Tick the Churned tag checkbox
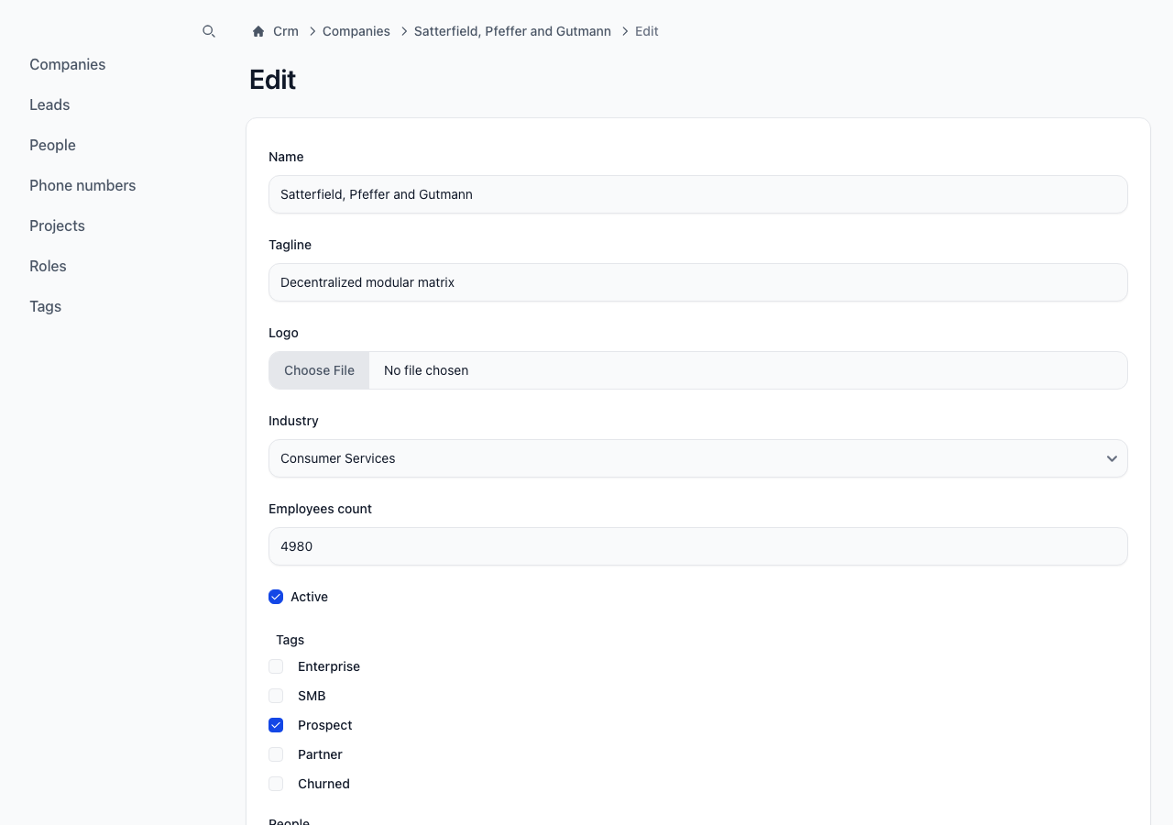This screenshot has height=825, width=1173. [276, 784]
